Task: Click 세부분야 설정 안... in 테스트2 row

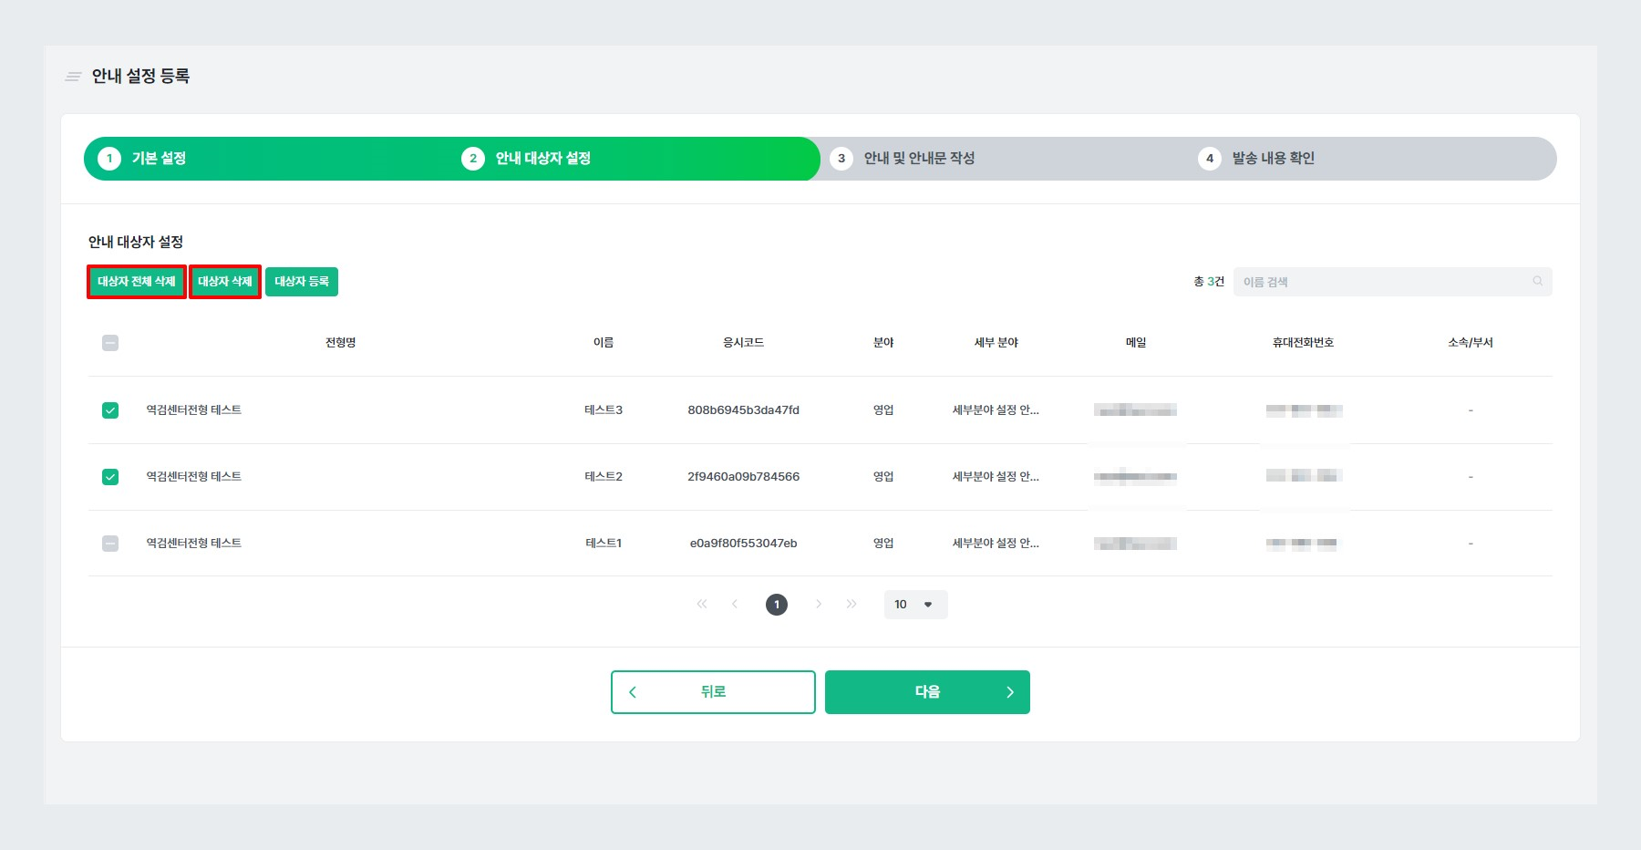Action: pos(996,477)
